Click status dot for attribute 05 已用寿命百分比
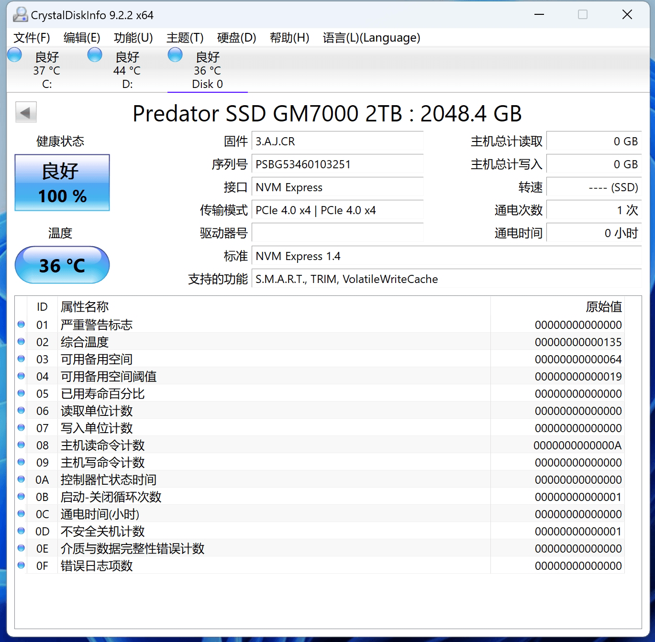Image resolution: width=655 pixels, height=642 pixels. (21, 393)
